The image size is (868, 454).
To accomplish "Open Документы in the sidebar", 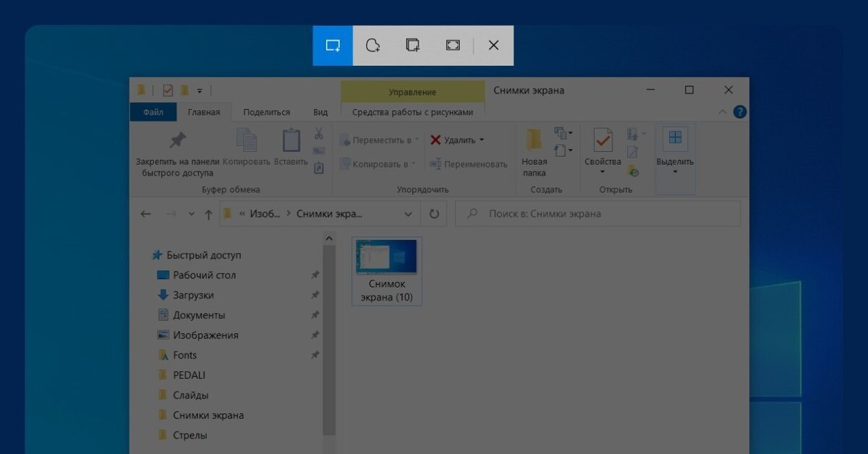I will [x=192, y=315].
